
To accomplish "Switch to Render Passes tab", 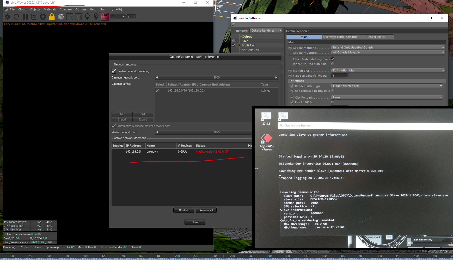I will click(376, 37).
